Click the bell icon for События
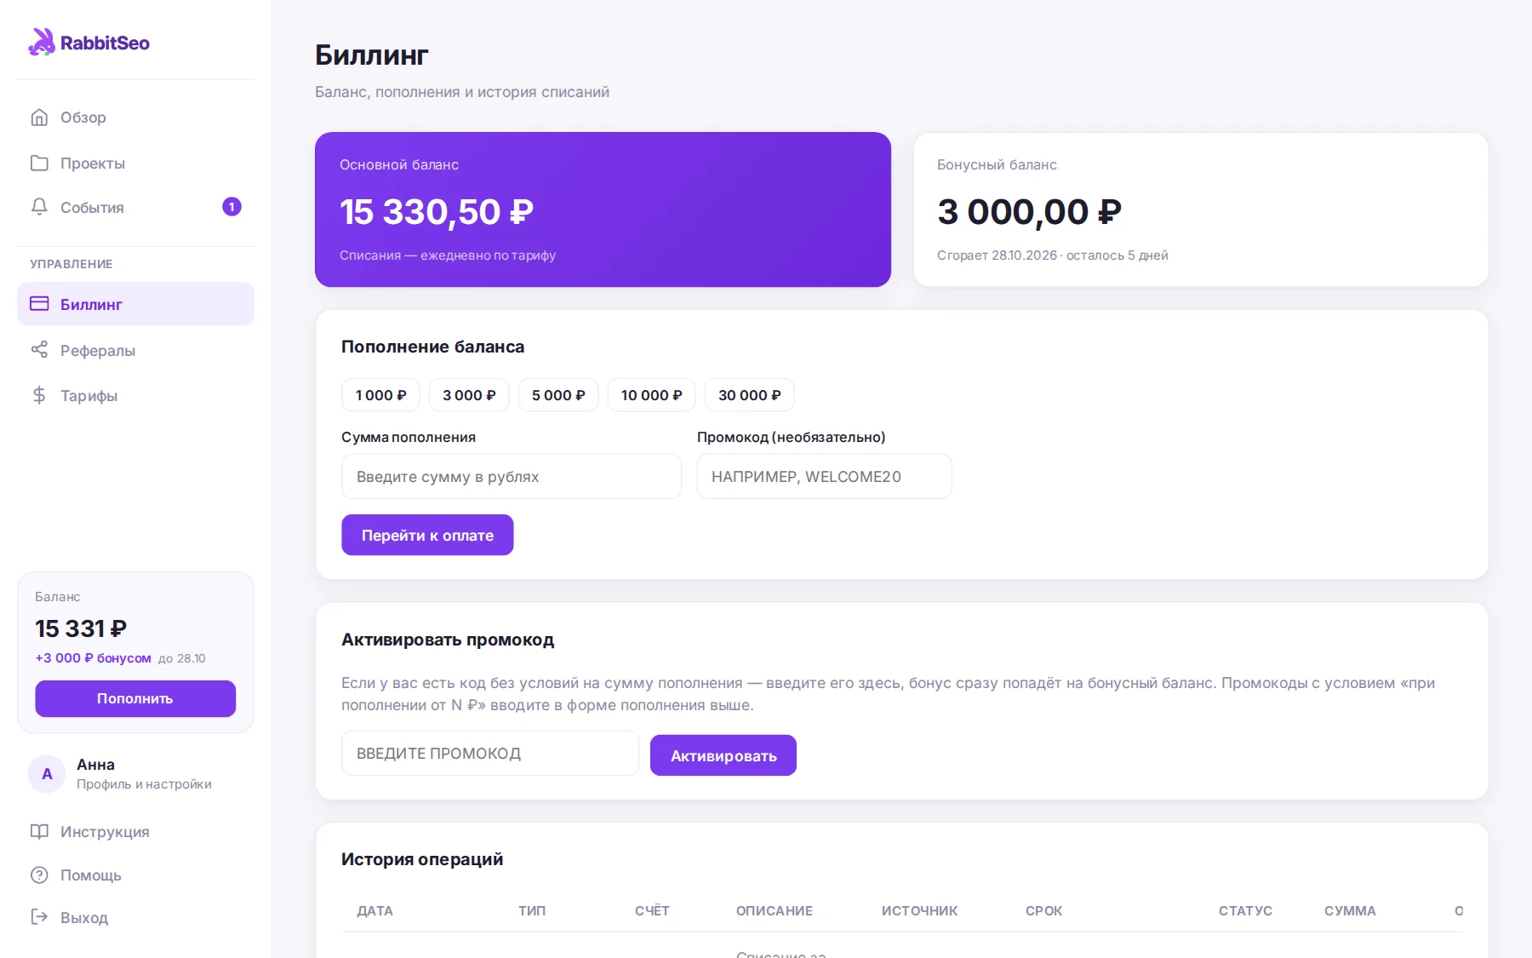The height and width of the screenshot is (958, 1532). point(39,207)
